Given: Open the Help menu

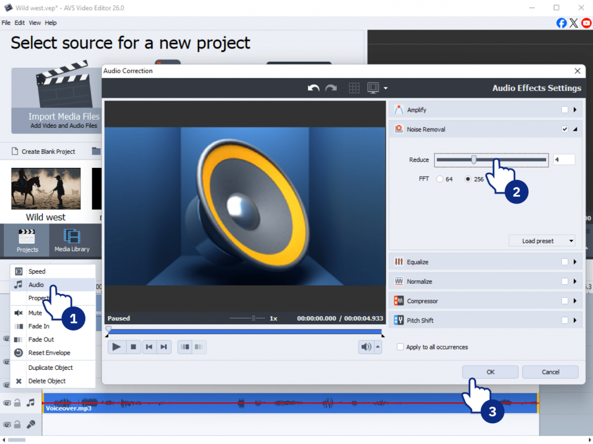Looking at the screenshot, I should point(51,23).
